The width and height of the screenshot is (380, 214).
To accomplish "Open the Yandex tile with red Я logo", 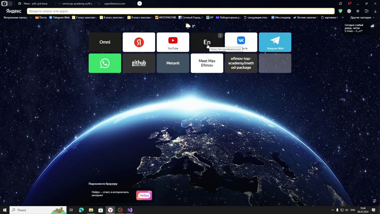I will click(139, 42).
